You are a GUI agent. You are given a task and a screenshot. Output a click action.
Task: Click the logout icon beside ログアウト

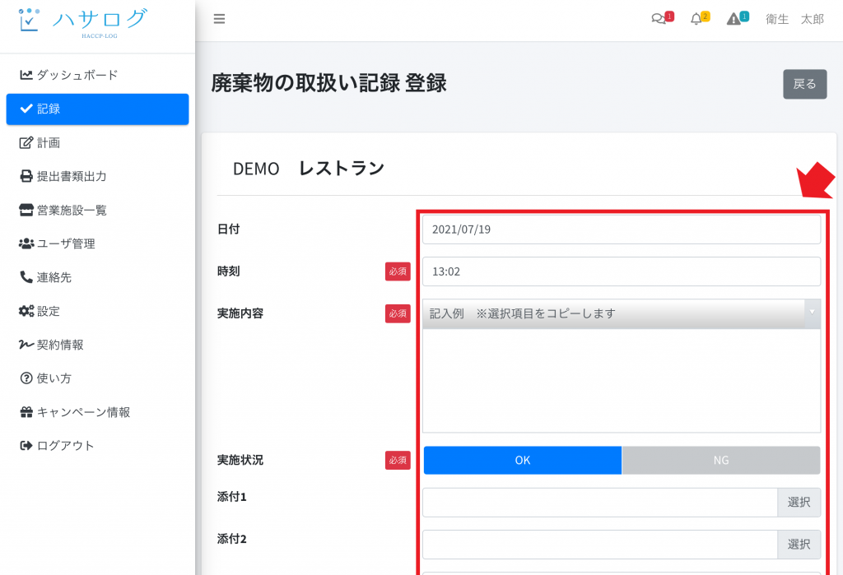[x=26, y=446]
